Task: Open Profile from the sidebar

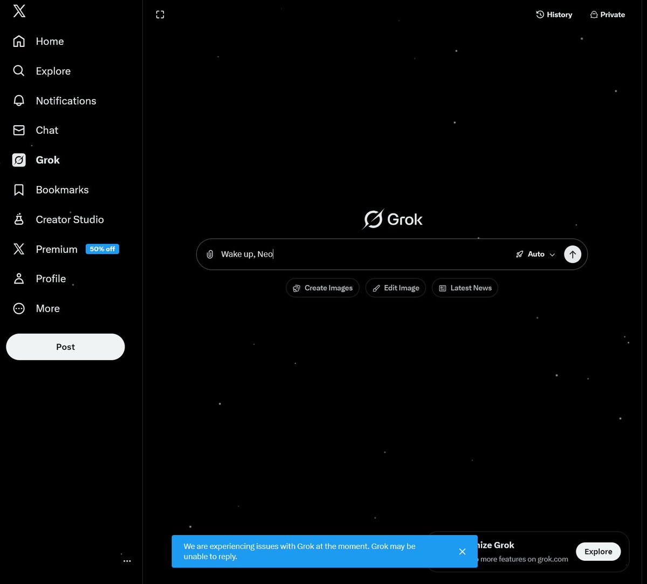Action: (x=39, y=279)
